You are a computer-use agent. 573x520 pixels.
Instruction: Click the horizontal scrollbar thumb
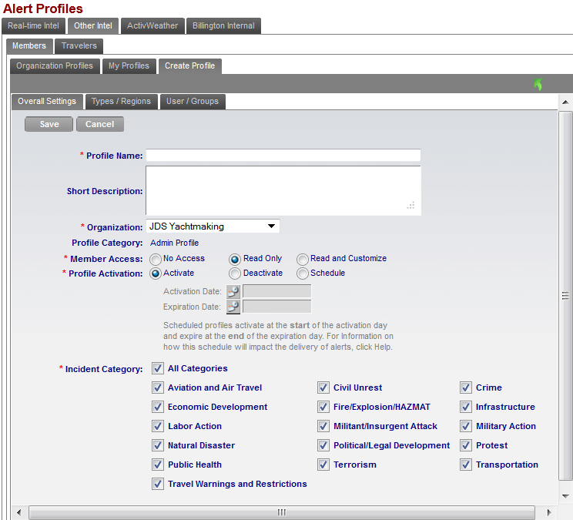pyautogui.click(x=281, y=512)
